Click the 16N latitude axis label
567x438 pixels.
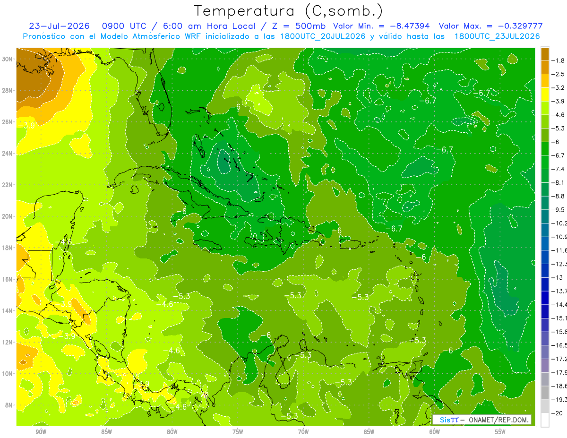[8, 279]
